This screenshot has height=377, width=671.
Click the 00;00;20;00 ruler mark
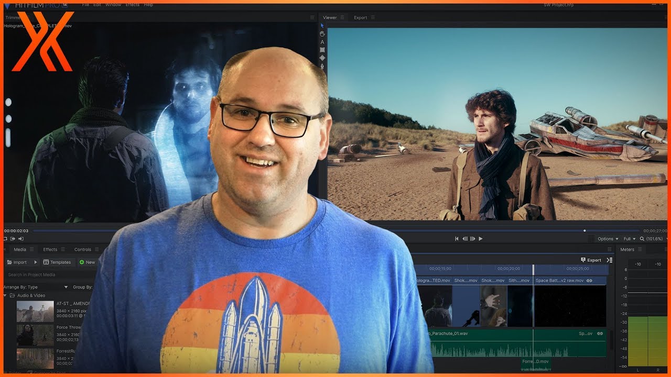coord(508,269)
